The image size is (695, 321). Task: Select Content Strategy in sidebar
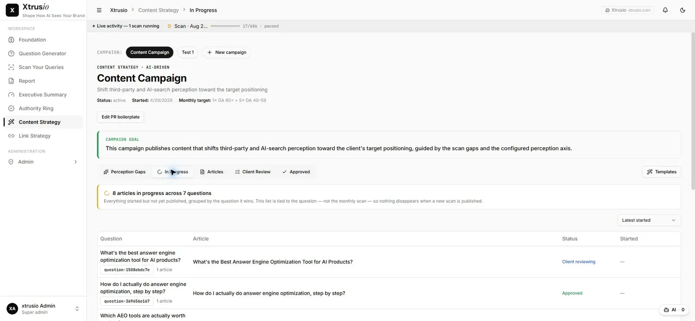43,122
